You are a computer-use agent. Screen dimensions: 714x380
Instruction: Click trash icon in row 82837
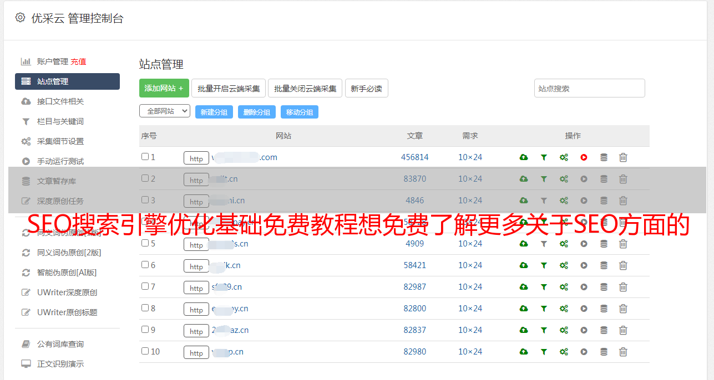pos(623,330)
